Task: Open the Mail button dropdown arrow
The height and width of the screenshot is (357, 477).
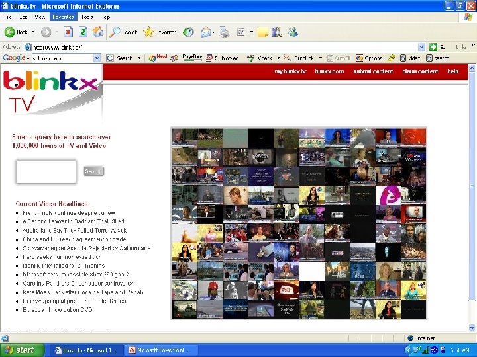Action: pos(214,32)
